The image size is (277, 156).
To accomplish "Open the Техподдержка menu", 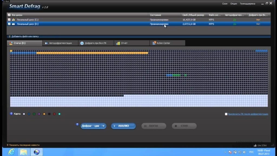I will point(247,4).
